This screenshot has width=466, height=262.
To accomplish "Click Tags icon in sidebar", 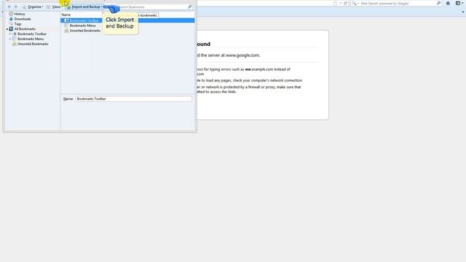I will [11, 24].
